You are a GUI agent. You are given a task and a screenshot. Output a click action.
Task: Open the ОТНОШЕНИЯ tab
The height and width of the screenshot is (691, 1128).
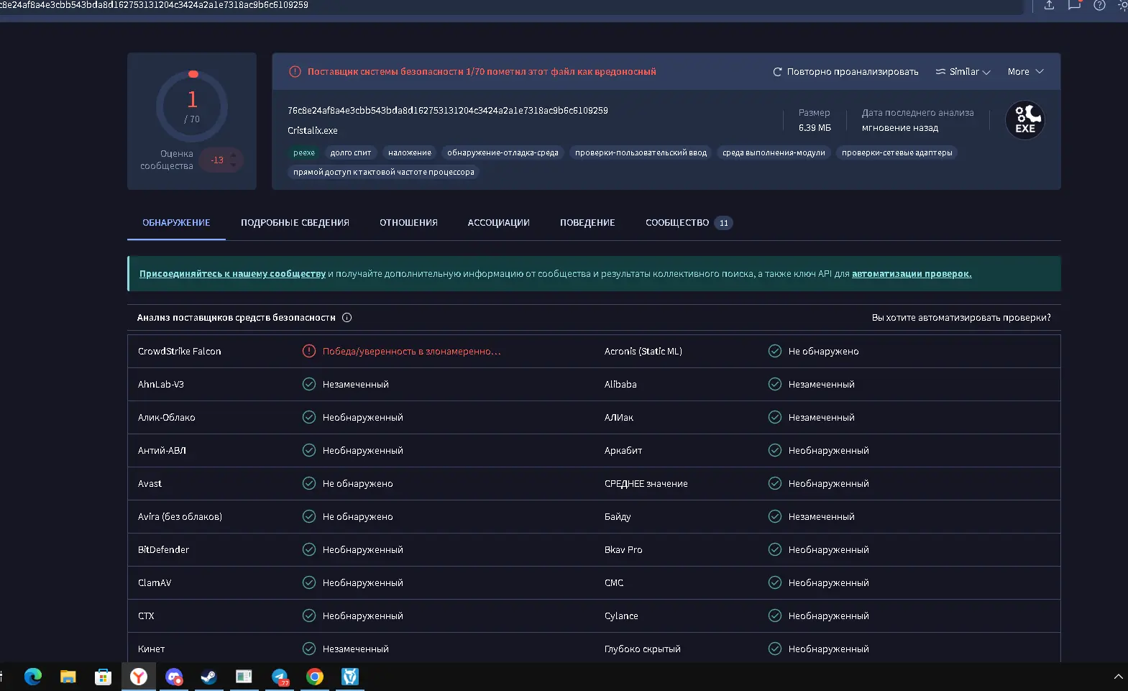408,223
